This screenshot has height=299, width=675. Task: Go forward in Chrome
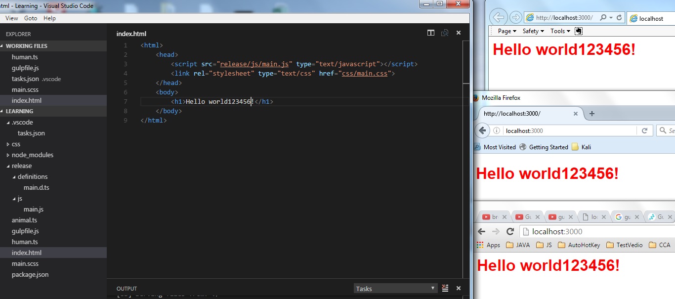click(x=496, y=231)
